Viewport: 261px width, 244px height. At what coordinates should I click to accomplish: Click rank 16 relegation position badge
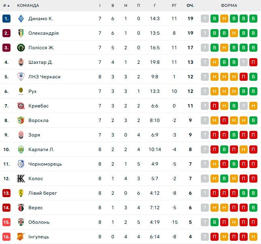pyautogui.click(x=6, y=237)
